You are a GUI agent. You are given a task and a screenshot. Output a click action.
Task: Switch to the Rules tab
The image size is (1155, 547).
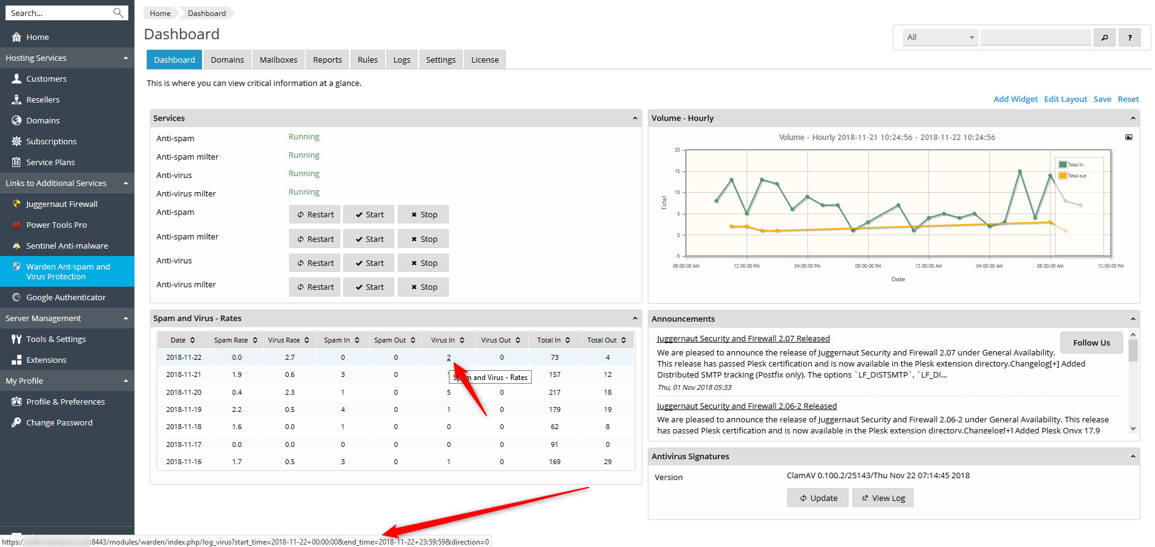click(x=368, y=60)
